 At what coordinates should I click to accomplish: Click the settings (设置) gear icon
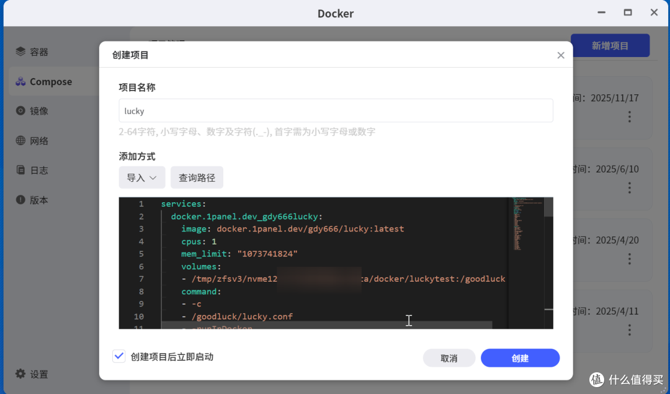coord(20,374)
